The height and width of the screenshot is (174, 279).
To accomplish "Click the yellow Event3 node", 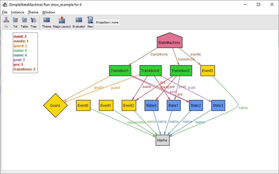I will click(x=207, y=71).
